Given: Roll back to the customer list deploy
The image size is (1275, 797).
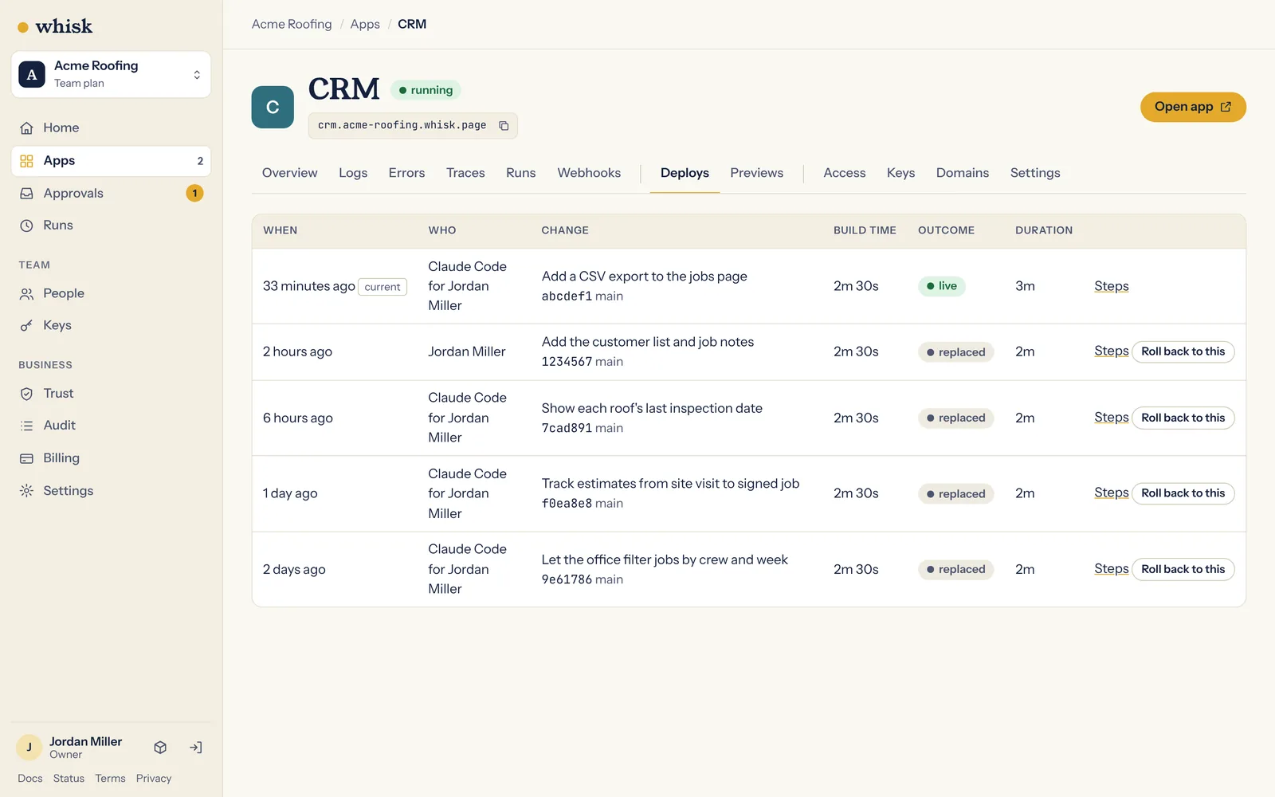Looking at the screenshot, I should [x=1183, y=351].
